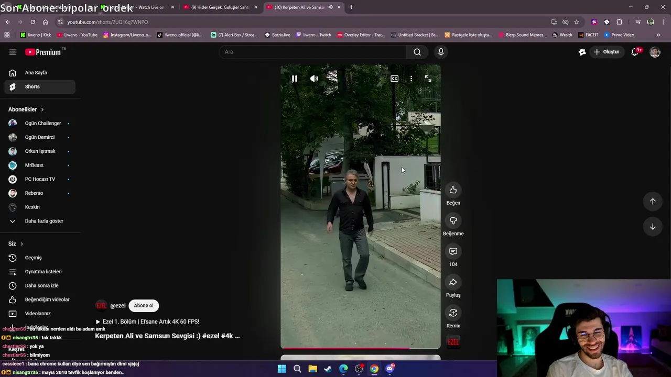The height and width of the screenshot is (377, 671).
Task: Open Beğendiğim videolar
Action: (x=40, y=300)
